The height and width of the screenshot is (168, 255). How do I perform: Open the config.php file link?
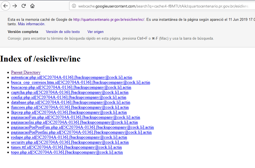pyautogui.click(x=69, y=97)
